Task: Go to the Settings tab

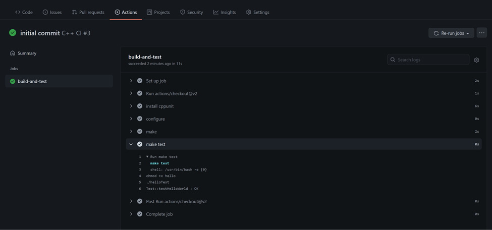Action: pos(258,12)
